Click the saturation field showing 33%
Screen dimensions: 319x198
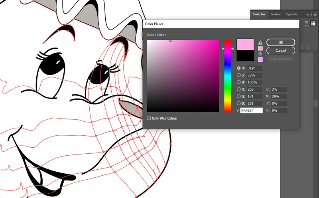(x=254, y=75)
